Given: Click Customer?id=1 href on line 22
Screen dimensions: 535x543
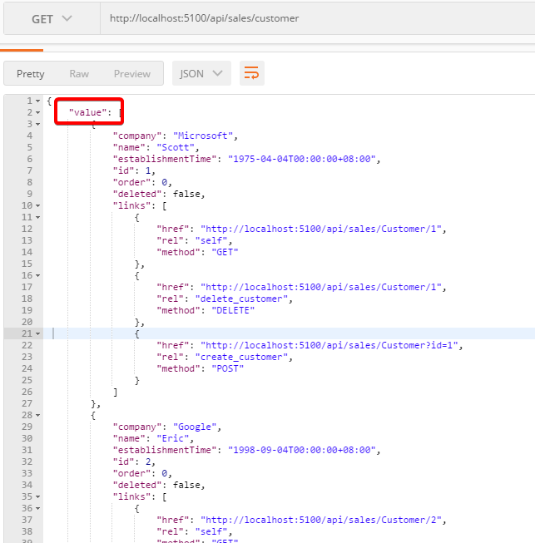Looking at the screenshot, I should pyautogui.click(x=329, y=345).
